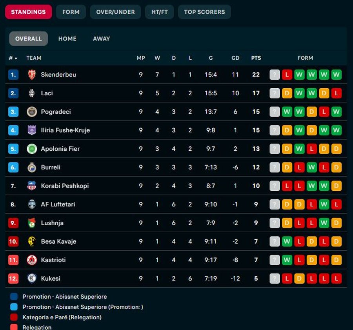
Task: Click the Laci team crest icon
Action: tap(32, 93)
